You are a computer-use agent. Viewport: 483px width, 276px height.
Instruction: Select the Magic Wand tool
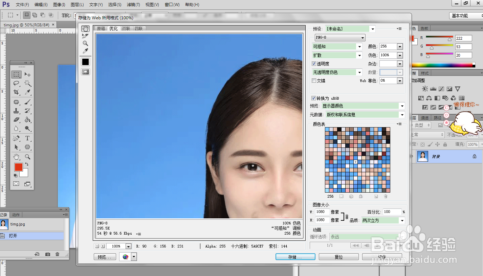pyautogui.click(x=27, y=83)
